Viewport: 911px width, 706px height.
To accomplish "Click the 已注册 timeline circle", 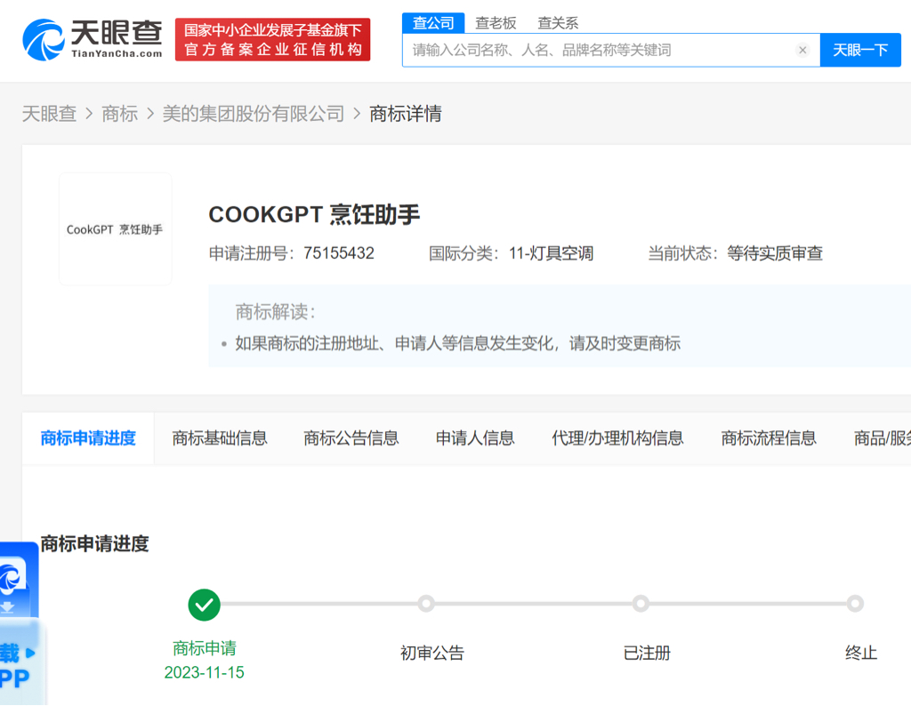I will point(641,604).
